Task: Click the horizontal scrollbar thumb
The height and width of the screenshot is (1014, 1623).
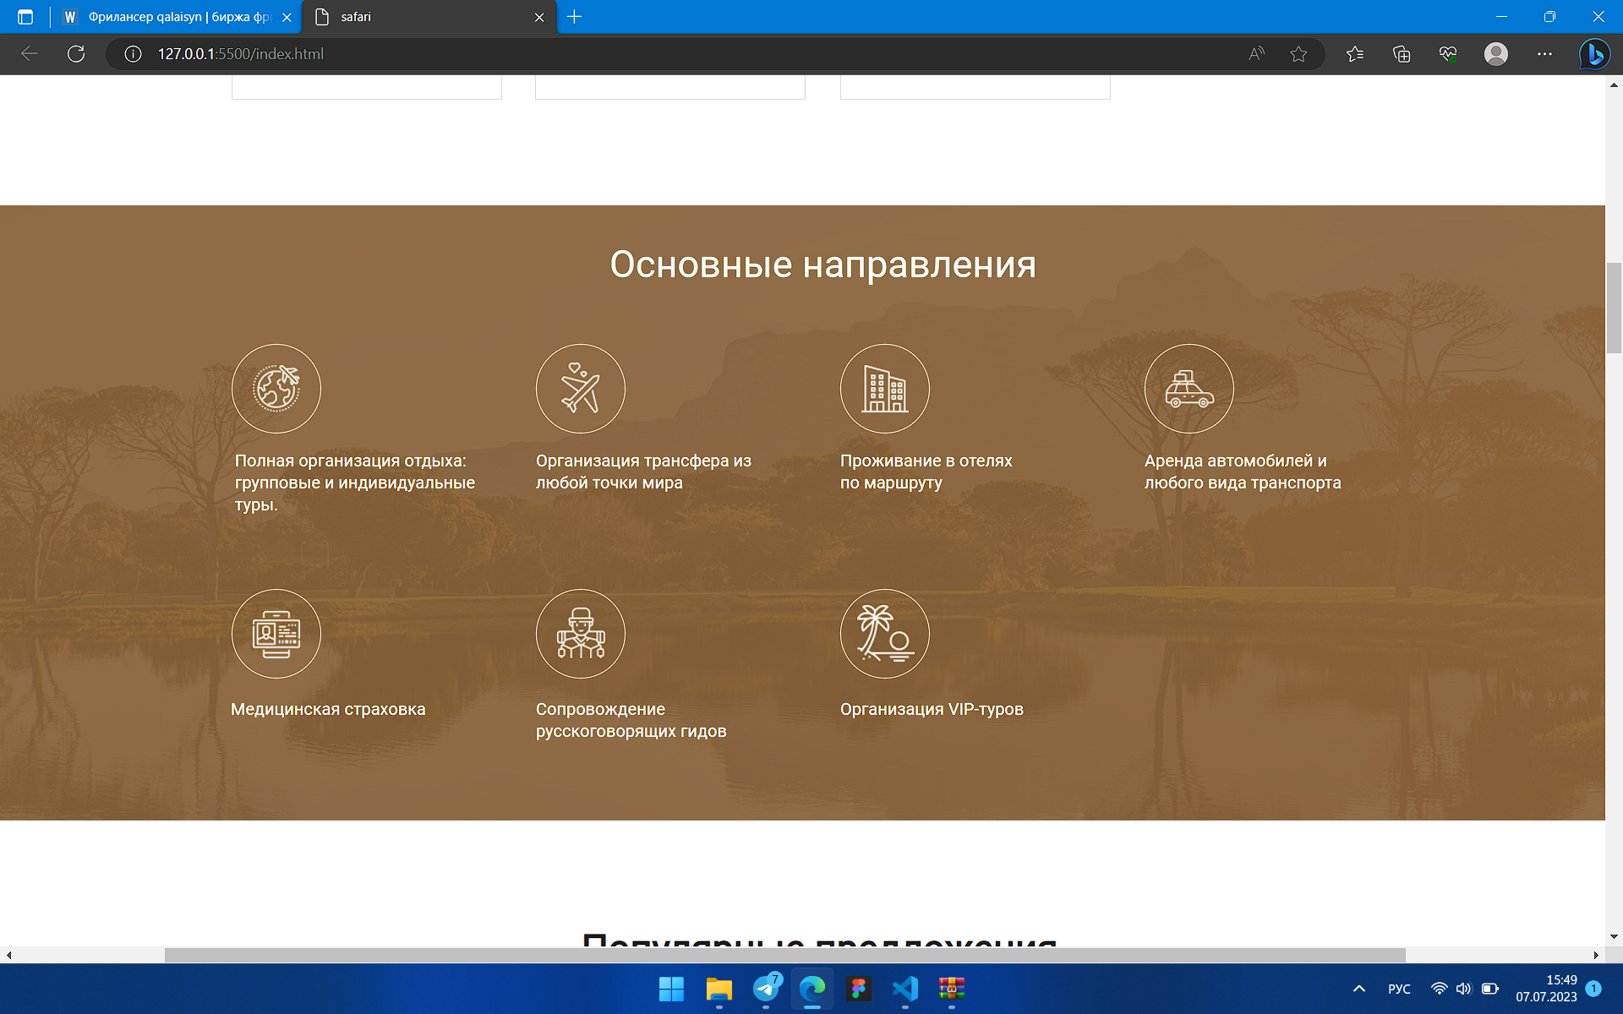Action: 784,955
